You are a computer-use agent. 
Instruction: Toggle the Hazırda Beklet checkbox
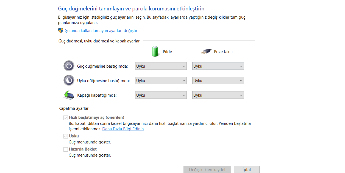66,149
